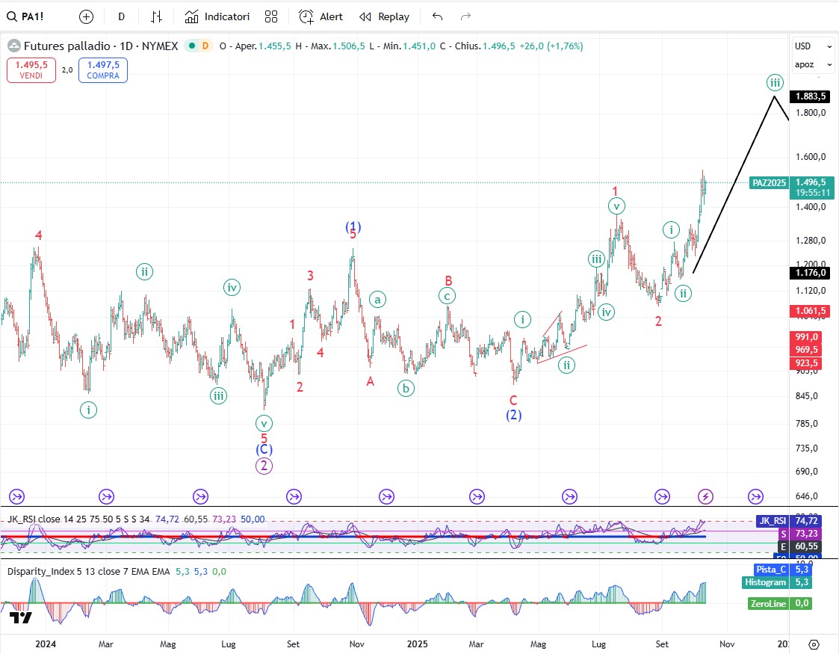Image resolution: width=839 pixels, height=654 pixels.
Task: Start Replay mode
Action: pos(384,16)
